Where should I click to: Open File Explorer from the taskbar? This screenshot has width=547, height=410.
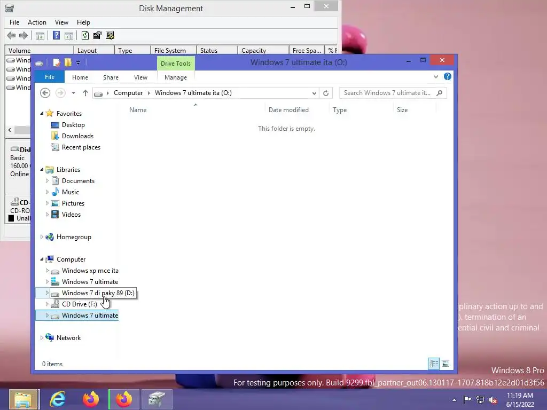[x=24, y=399]
